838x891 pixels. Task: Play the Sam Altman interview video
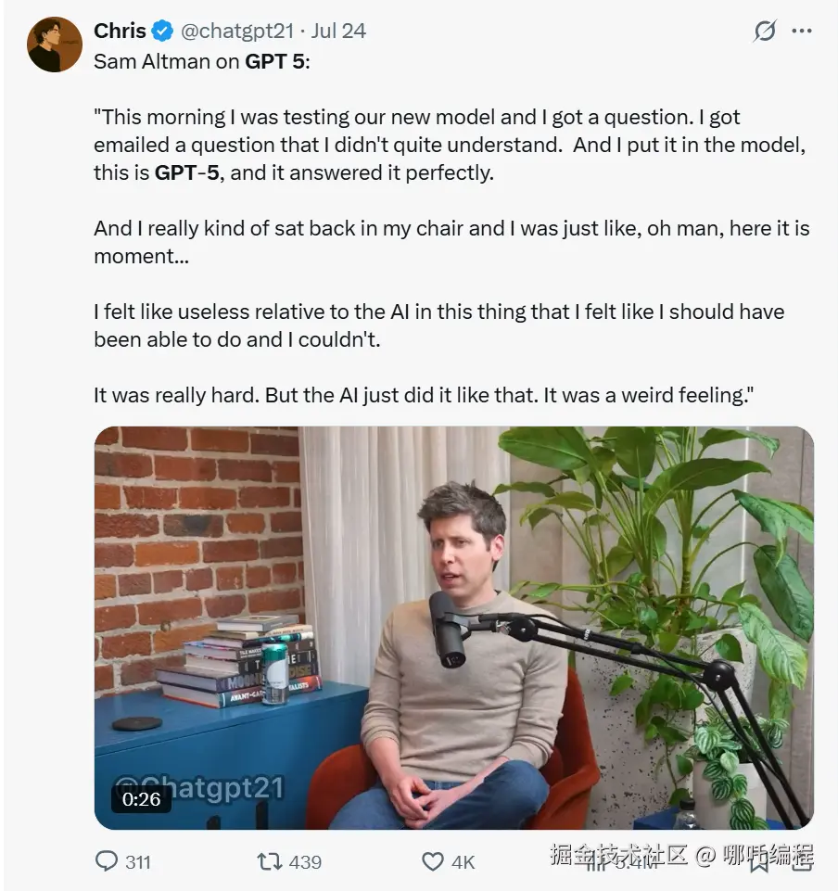click(454, 628)
